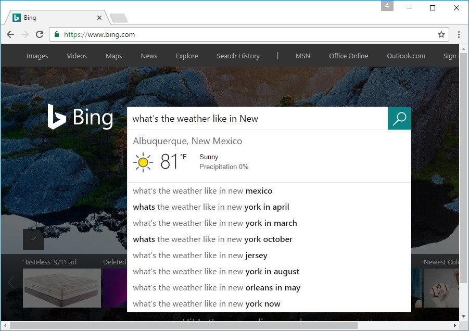469x331 pixels.
Task: Open a new tab
Action: click(119, 18)
